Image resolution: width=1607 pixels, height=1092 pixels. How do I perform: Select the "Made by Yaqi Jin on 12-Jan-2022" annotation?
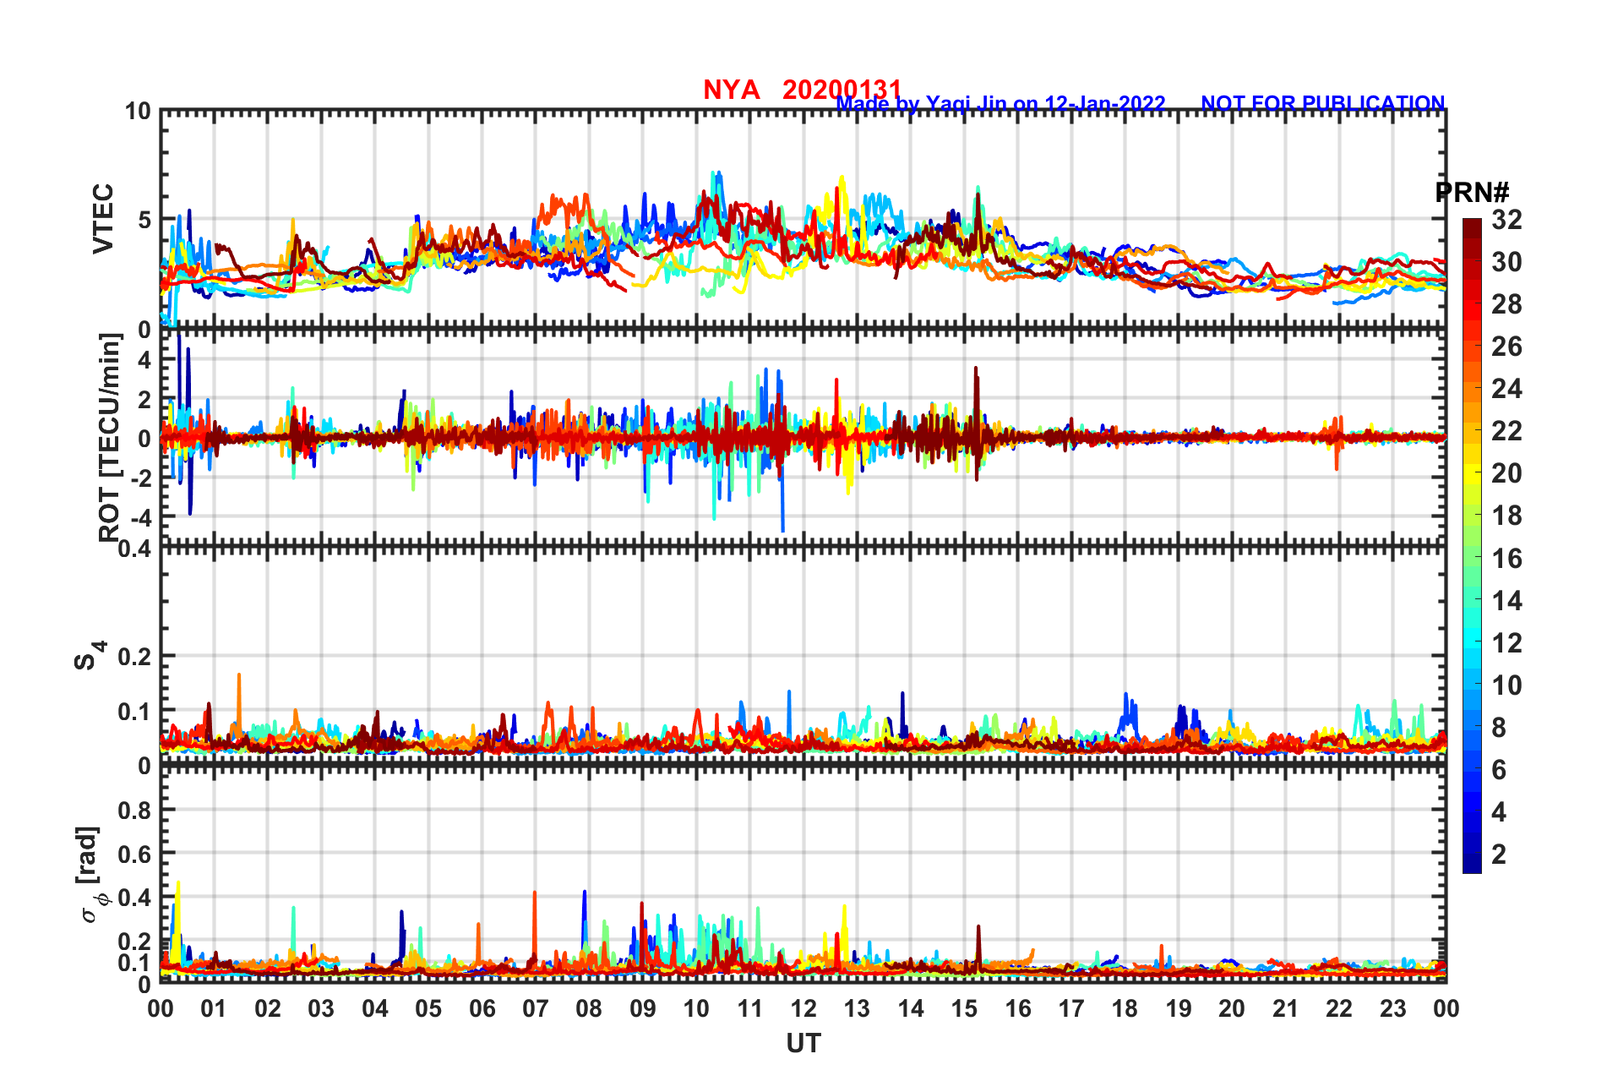coord(1001,104)
